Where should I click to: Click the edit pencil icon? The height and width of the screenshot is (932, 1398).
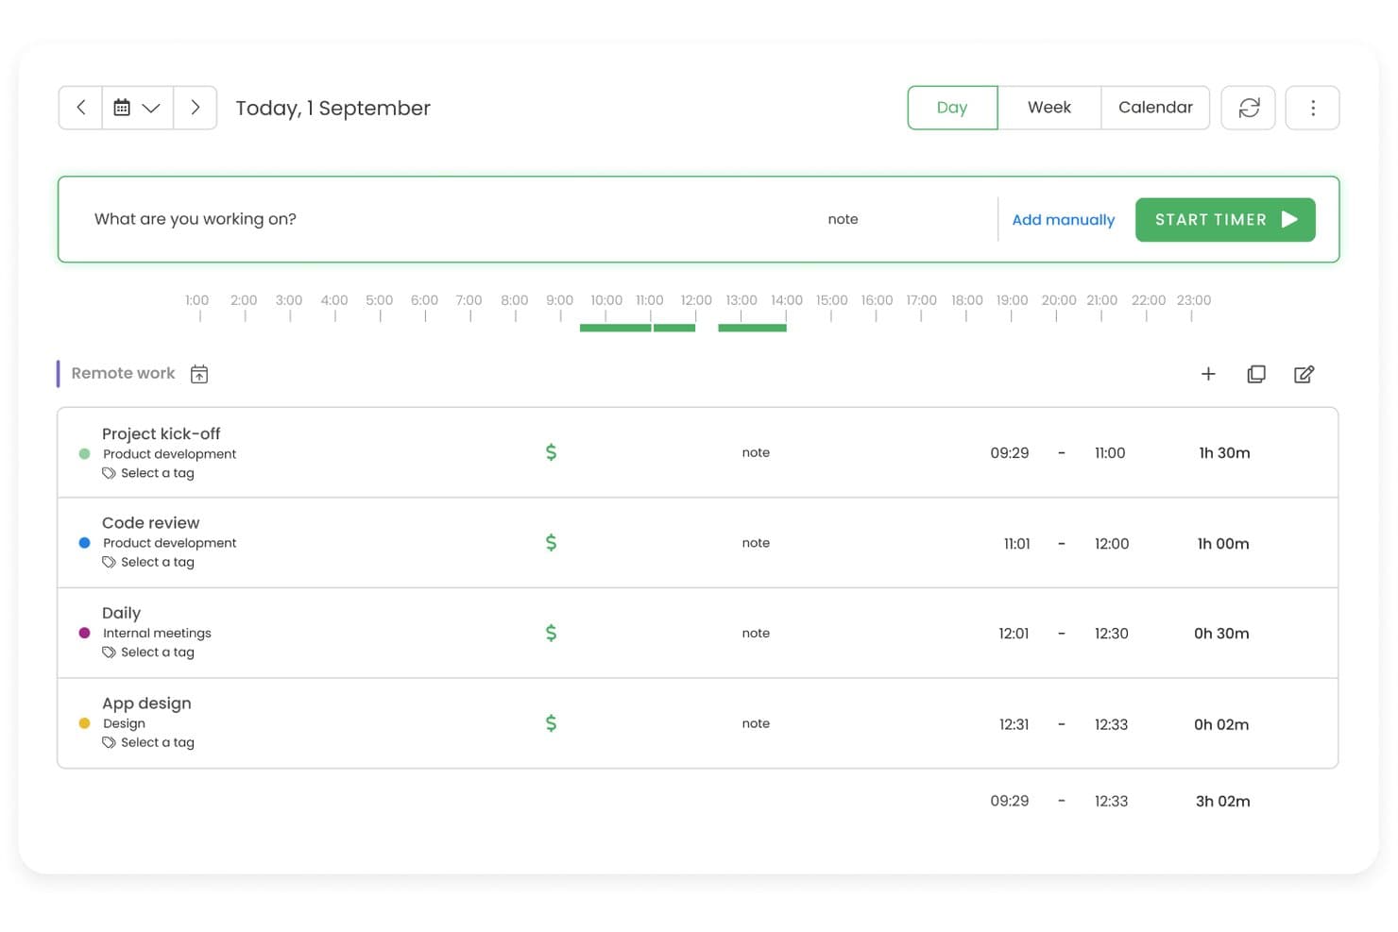1304,374
